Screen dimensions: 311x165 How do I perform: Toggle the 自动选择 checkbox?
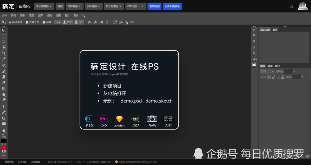click(10, 22)
